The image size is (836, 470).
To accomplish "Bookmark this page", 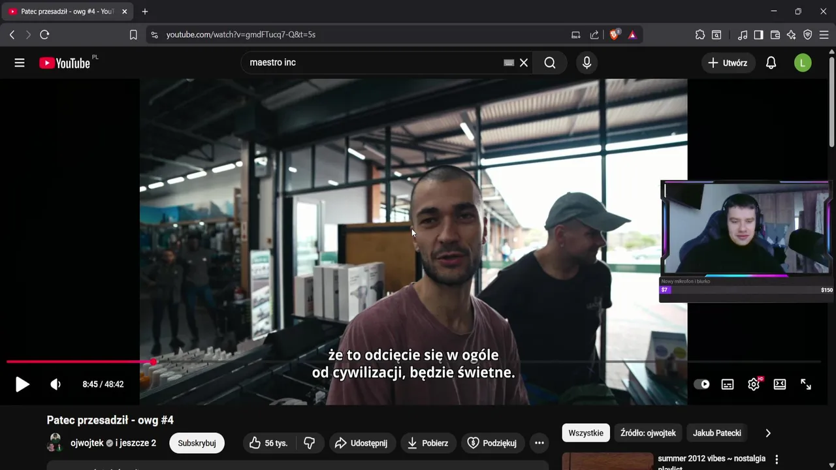I will pos(133,35).
